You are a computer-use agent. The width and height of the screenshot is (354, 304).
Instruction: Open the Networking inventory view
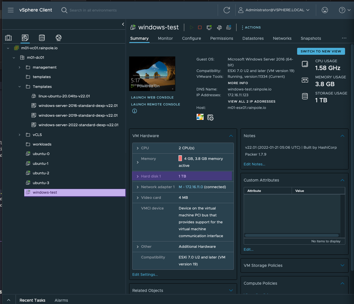[x=59, y=38]
